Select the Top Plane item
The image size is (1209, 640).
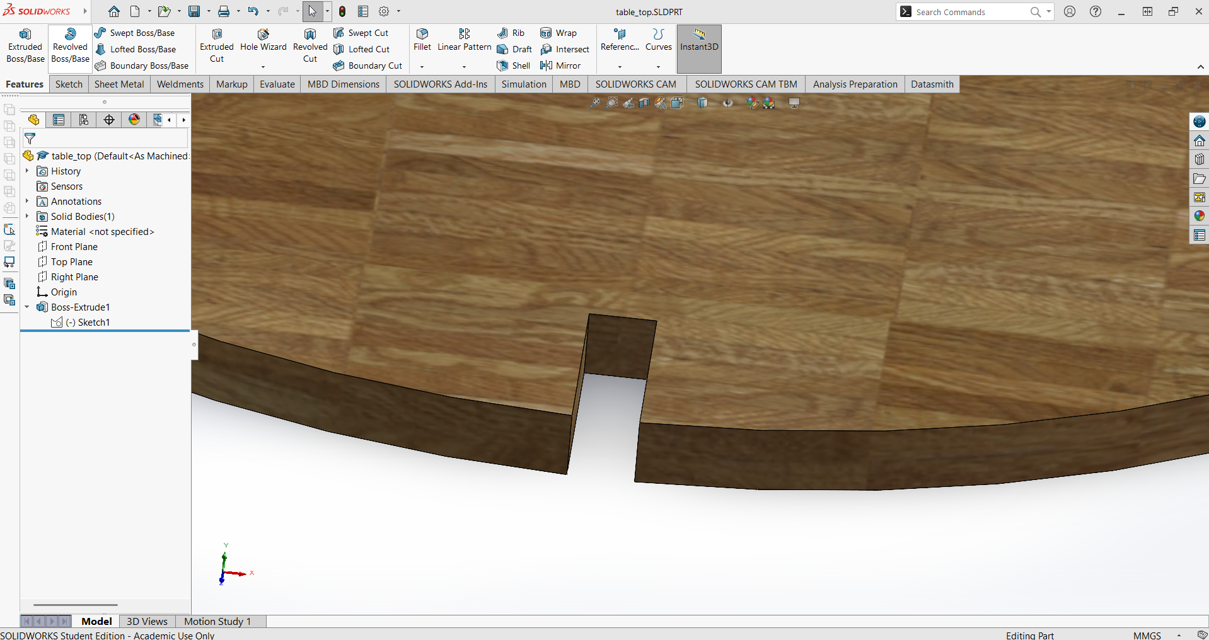point(65,261)
